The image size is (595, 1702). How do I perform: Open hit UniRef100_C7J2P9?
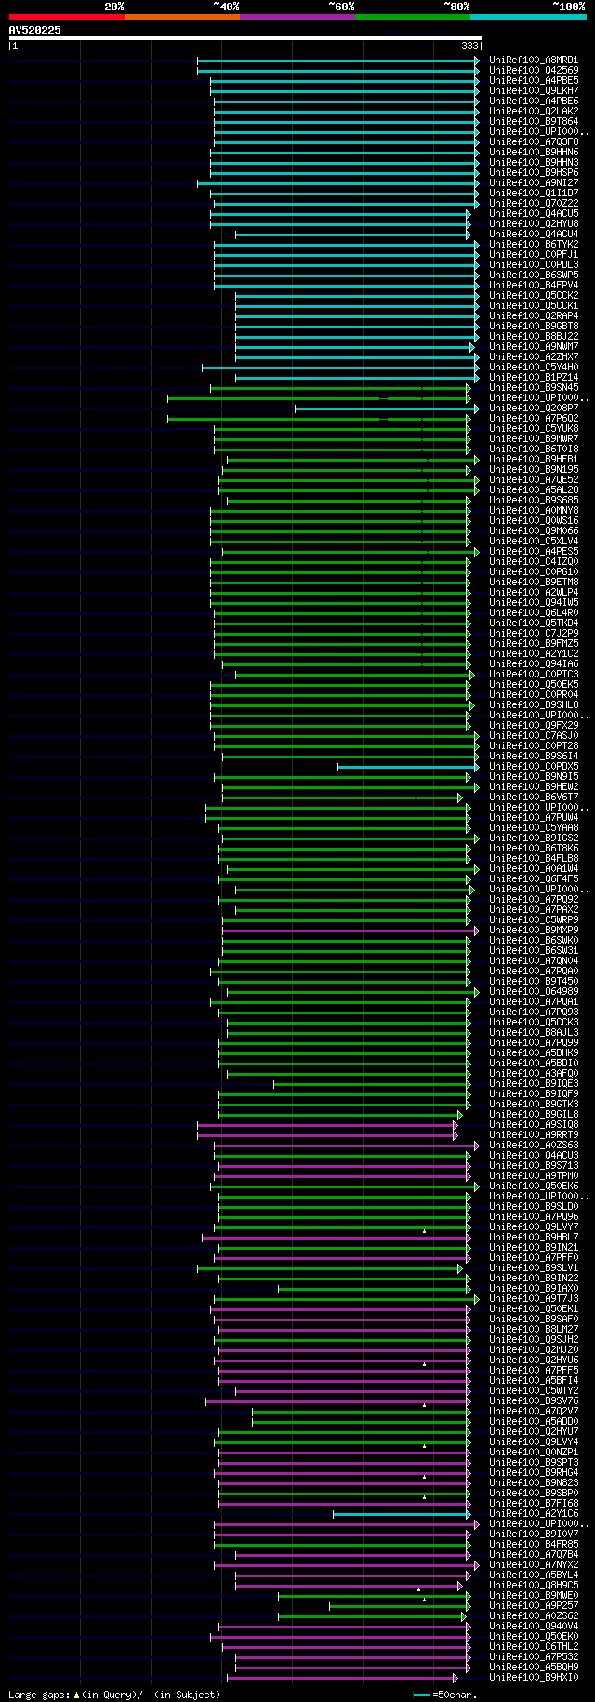(x=534, y=634)
